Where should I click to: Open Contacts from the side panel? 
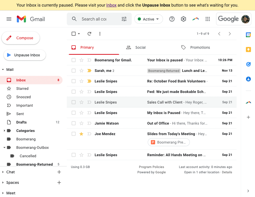(248, 79)
